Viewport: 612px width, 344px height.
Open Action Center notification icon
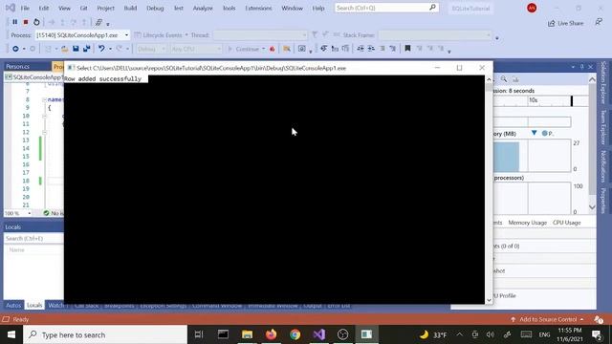coord(597,334)
